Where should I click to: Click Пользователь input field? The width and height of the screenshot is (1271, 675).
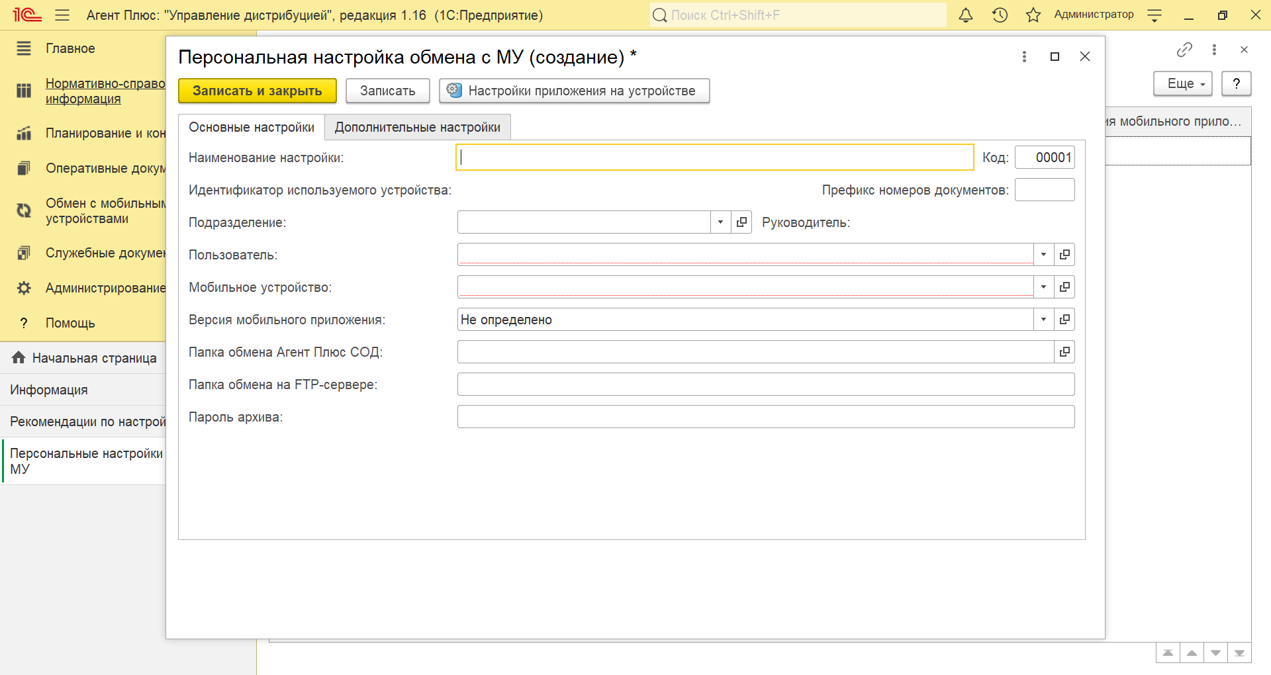(745, 255)
